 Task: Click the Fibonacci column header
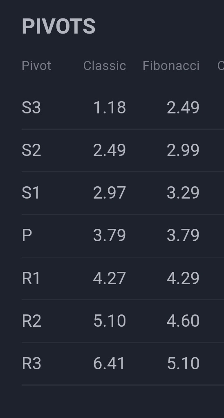coord(171,66)
